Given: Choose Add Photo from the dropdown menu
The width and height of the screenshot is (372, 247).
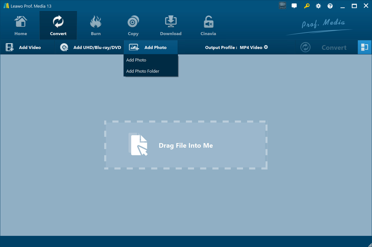Looking at the screenshot, I should 136,60.
